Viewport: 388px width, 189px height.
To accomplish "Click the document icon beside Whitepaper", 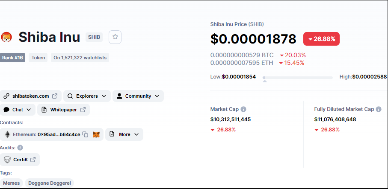I will pos(44,110).
